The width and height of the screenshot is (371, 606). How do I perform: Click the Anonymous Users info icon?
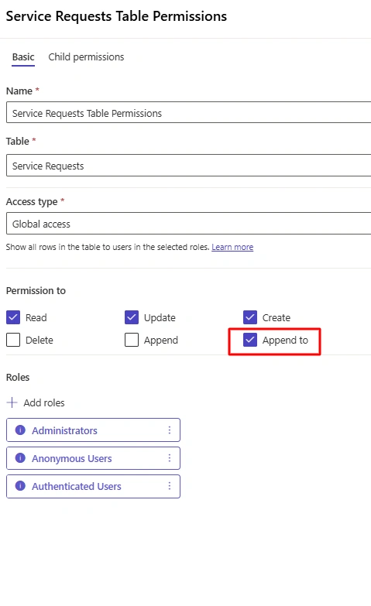pyautogui.click(x=20, y=458)
